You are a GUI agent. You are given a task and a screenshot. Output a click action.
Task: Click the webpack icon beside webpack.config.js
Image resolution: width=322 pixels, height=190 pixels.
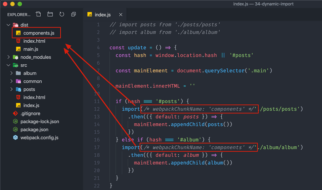pos(15,138)
